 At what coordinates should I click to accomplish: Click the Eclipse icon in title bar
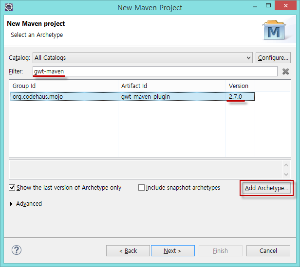pyautogui.click(x=9, y=7)
